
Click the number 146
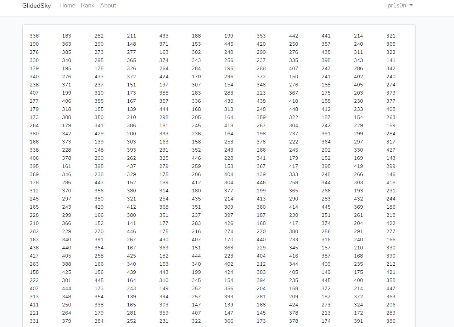coord(391,174)
